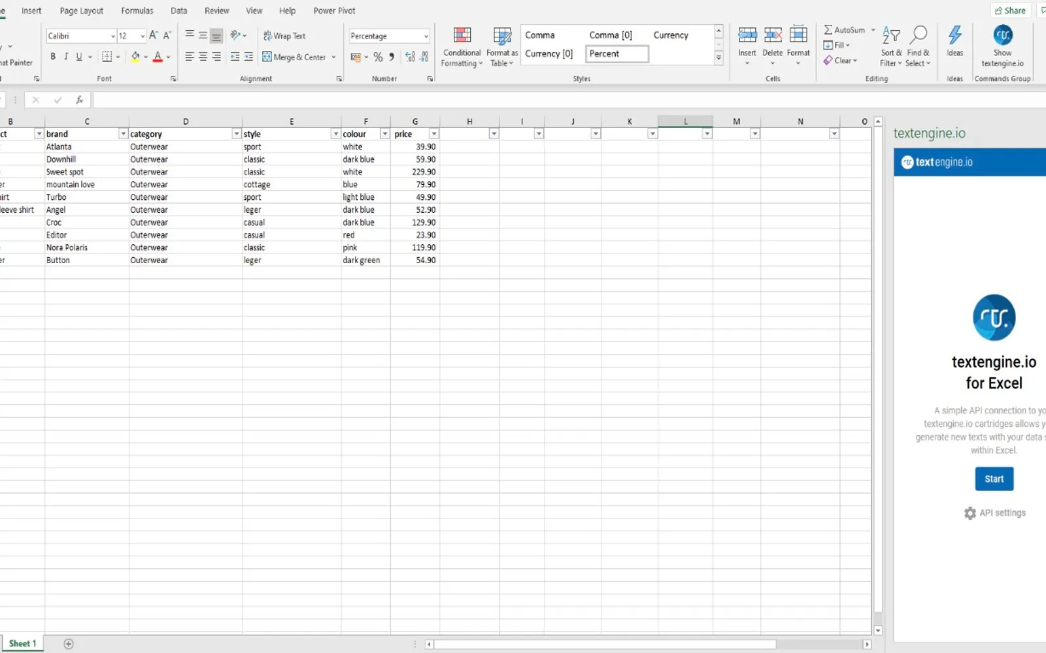Switch to the Page Layout tab
Image resolution: width=1046 pixels, height=653 pixels.
(81, 10)
